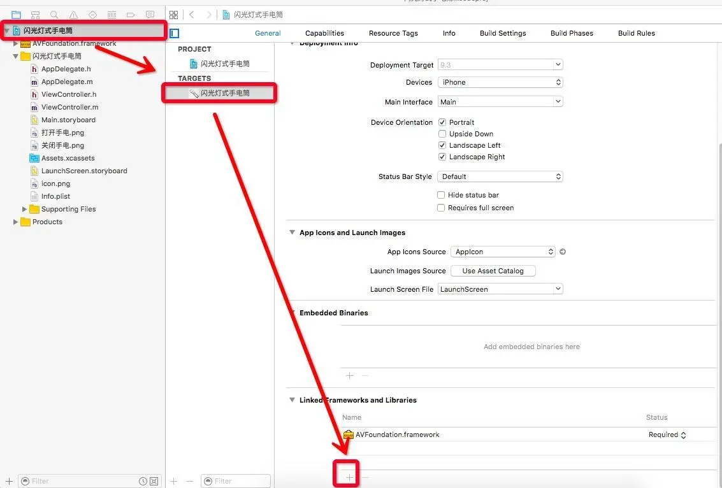Switch to the Resource Tags tab
722x488 pixels.
click(393, 33)
